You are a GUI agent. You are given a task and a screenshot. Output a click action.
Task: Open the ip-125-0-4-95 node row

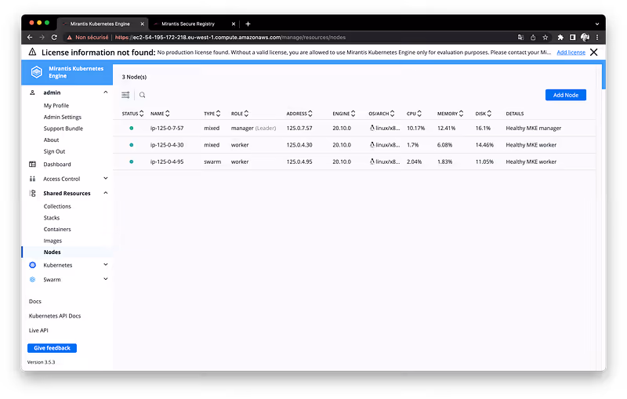click(167, 161)
